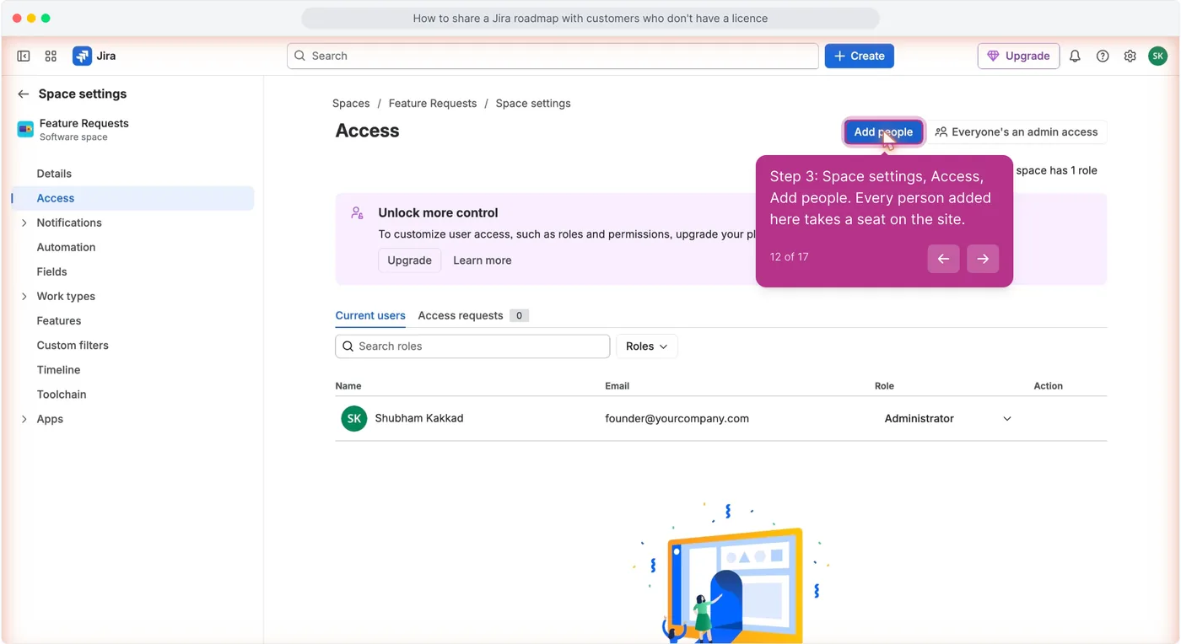Click Upgrade in the Unlock more control banner
Image resolution: width=1181 pixels, height=644 pixels.
(x=409, y=260)
